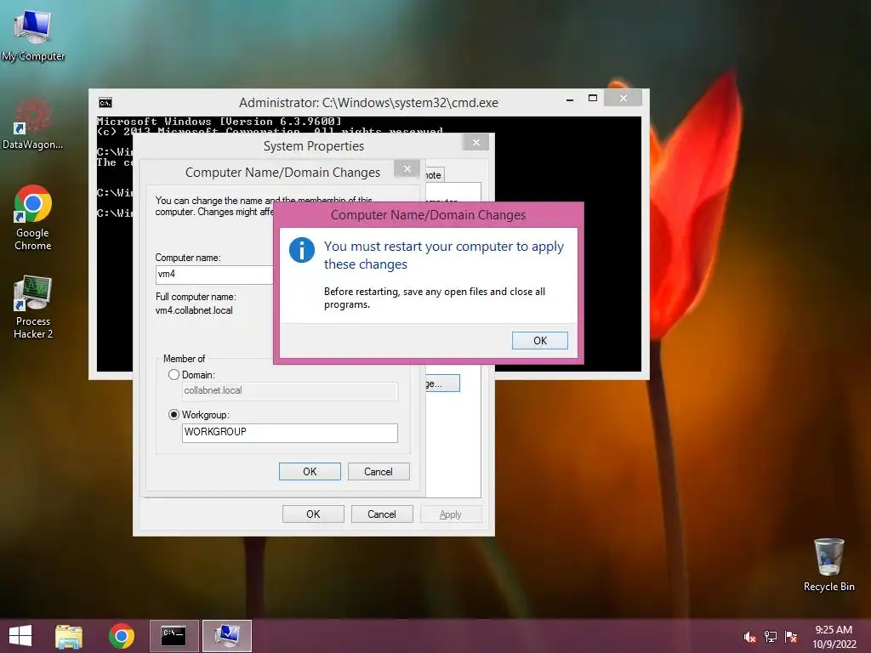The image size is (871, 653).
Task: Open the My Computer desktop icon
Action: (x=33, y=34)
